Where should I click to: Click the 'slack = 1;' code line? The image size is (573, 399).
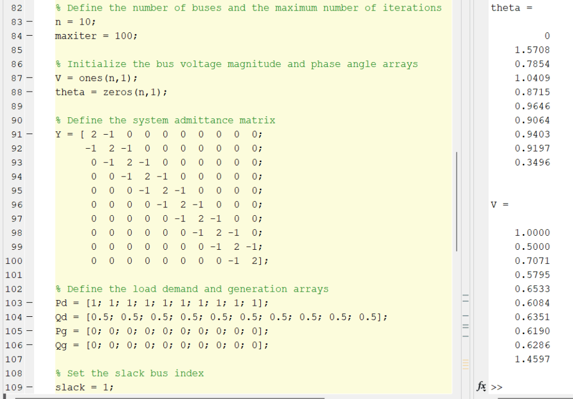[x=84, y=387]
